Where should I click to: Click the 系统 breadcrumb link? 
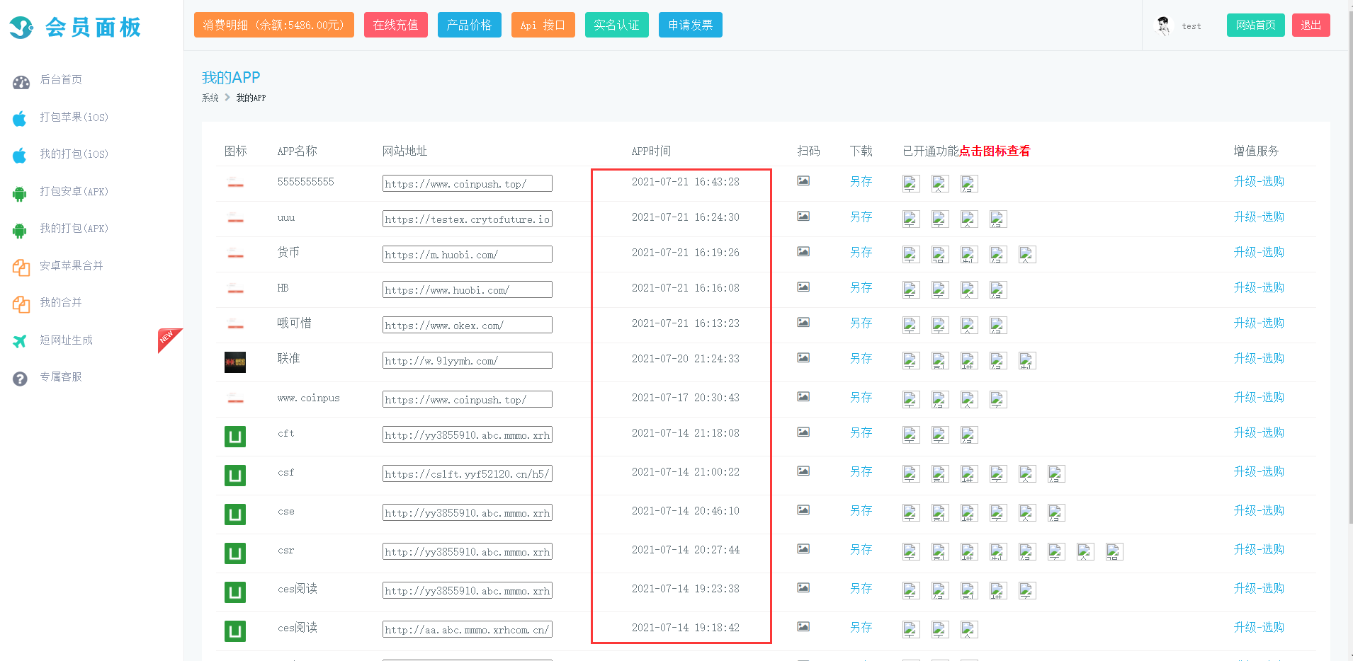[210, 98]
